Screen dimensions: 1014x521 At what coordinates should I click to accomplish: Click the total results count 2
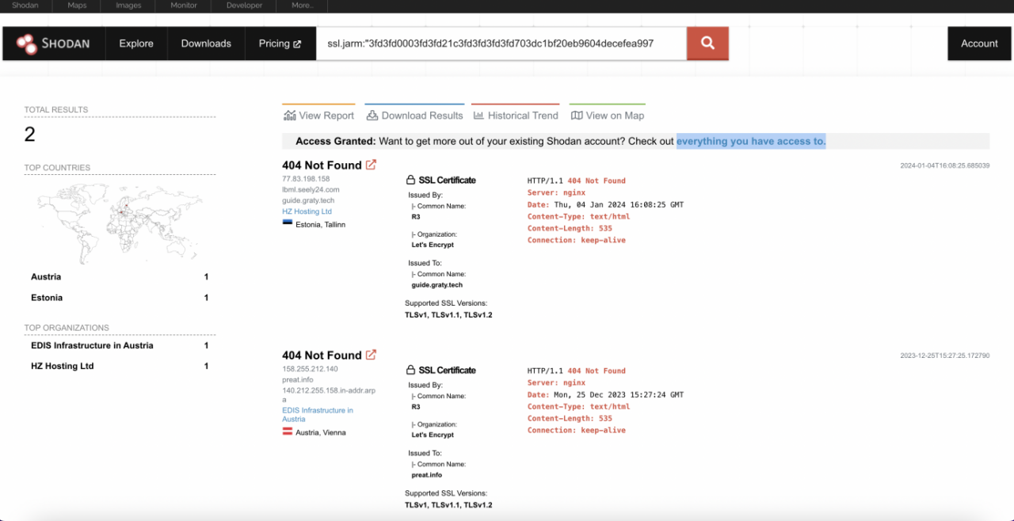[x=30, y=135]
